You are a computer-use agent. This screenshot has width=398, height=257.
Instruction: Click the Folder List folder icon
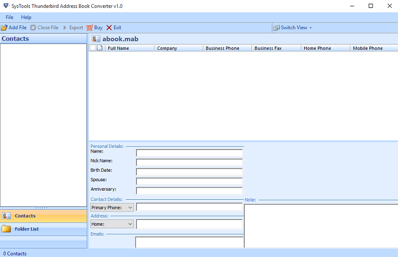tap(6, 229)
